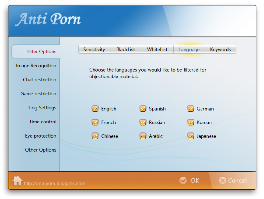Click the OK checkmark icon

tap(183, 180)
